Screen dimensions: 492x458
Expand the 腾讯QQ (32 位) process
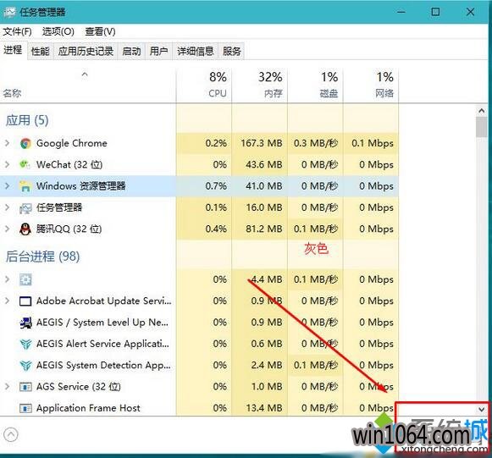tap(7, 229)
